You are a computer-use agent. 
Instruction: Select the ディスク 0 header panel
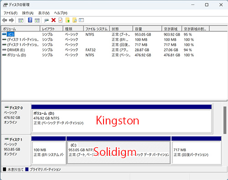[x=16, y=118]
